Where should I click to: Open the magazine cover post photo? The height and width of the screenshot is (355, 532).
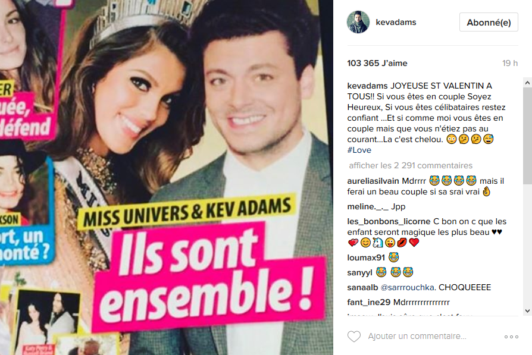click(166, 177)
